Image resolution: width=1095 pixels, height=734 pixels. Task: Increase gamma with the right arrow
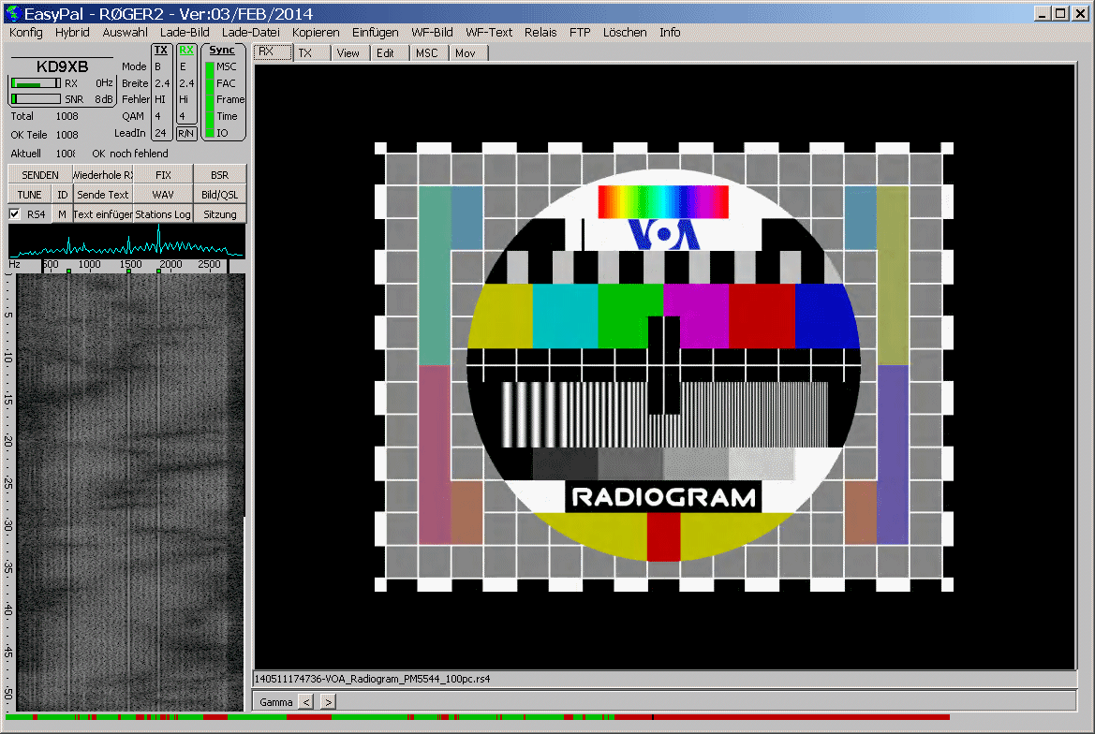pos(328,701)
